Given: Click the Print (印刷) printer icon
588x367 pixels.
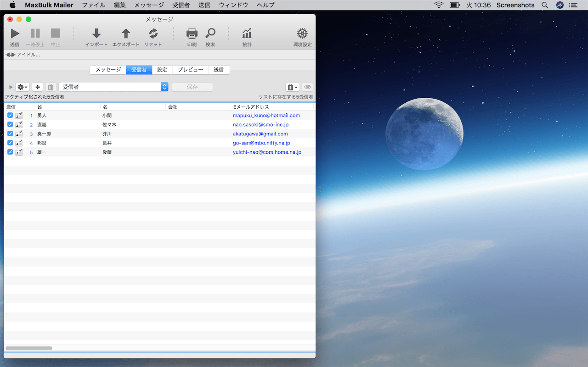Looking at the screenshot, I should point(192,33).
